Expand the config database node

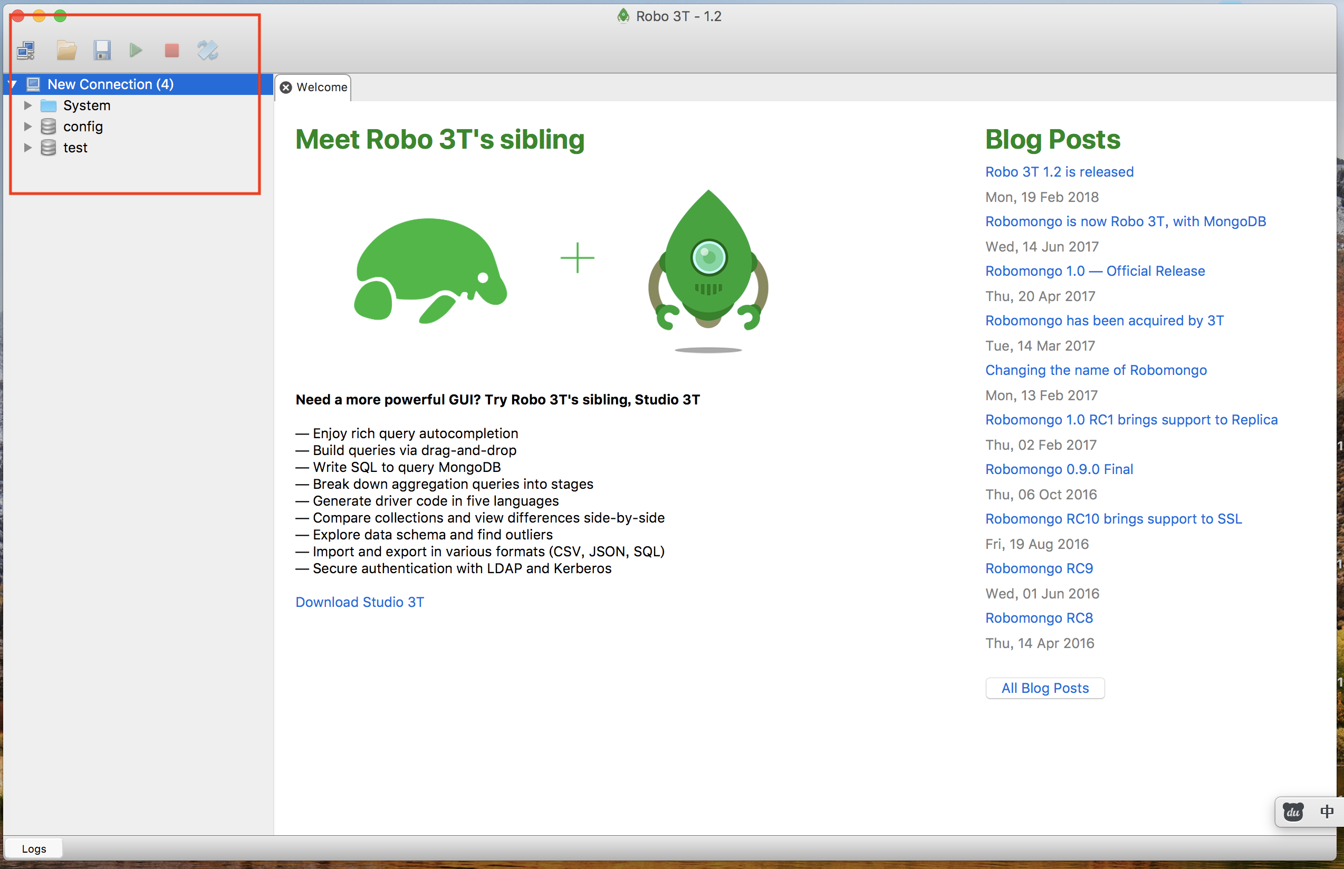click(x=27, y=127)
